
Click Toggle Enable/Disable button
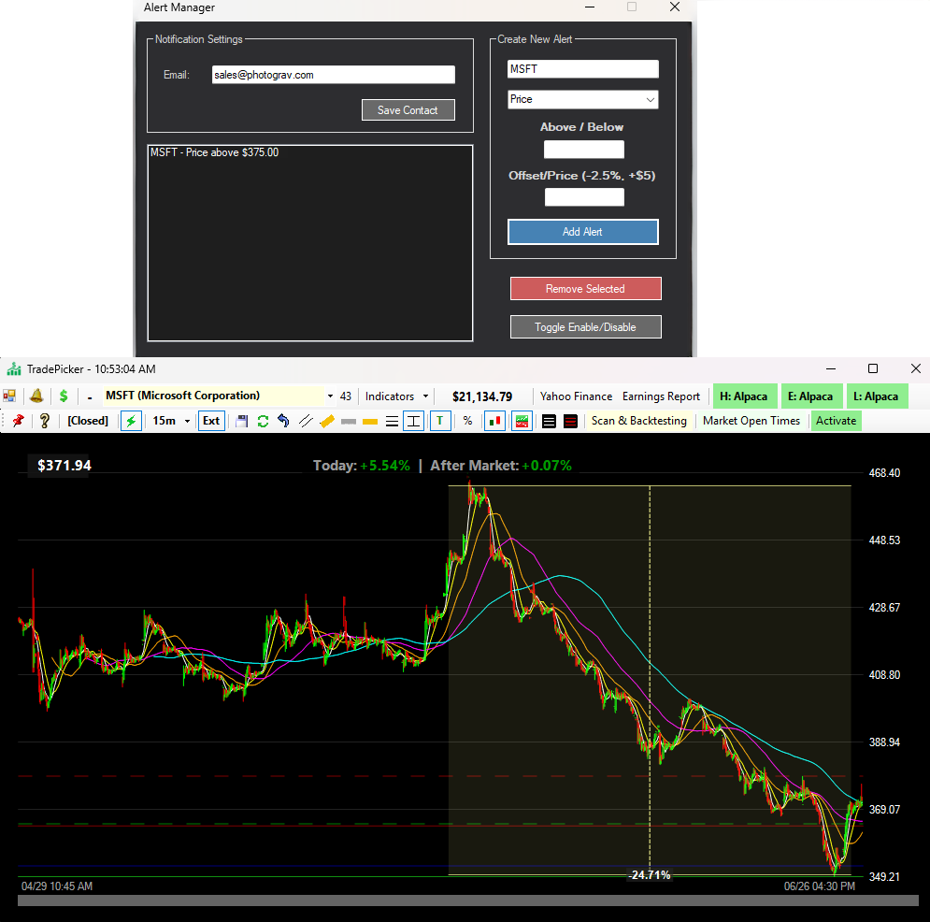pyautogui.click(x=585, y=327)
